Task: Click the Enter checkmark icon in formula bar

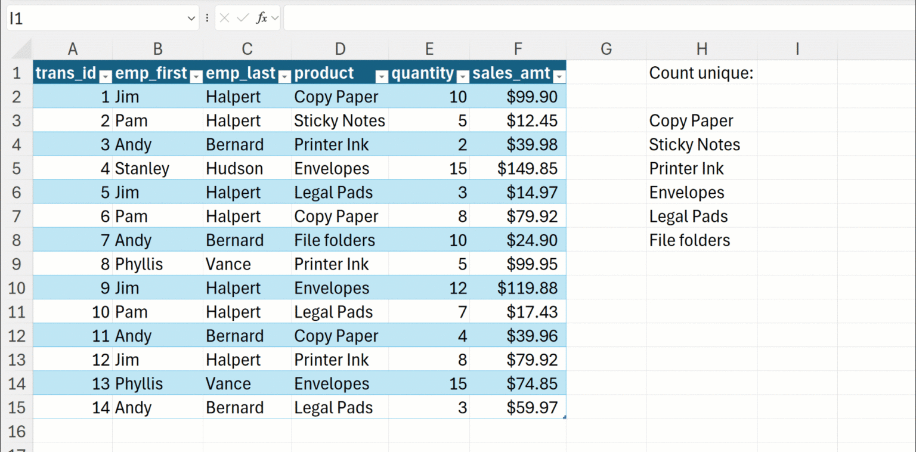Action: (242, 18)
